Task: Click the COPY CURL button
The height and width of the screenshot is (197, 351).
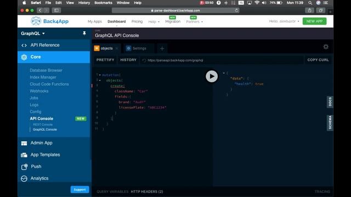Action: tap(318, 60)
